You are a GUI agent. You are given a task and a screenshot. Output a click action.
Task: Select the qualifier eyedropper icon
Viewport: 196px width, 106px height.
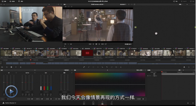[89, 67]
